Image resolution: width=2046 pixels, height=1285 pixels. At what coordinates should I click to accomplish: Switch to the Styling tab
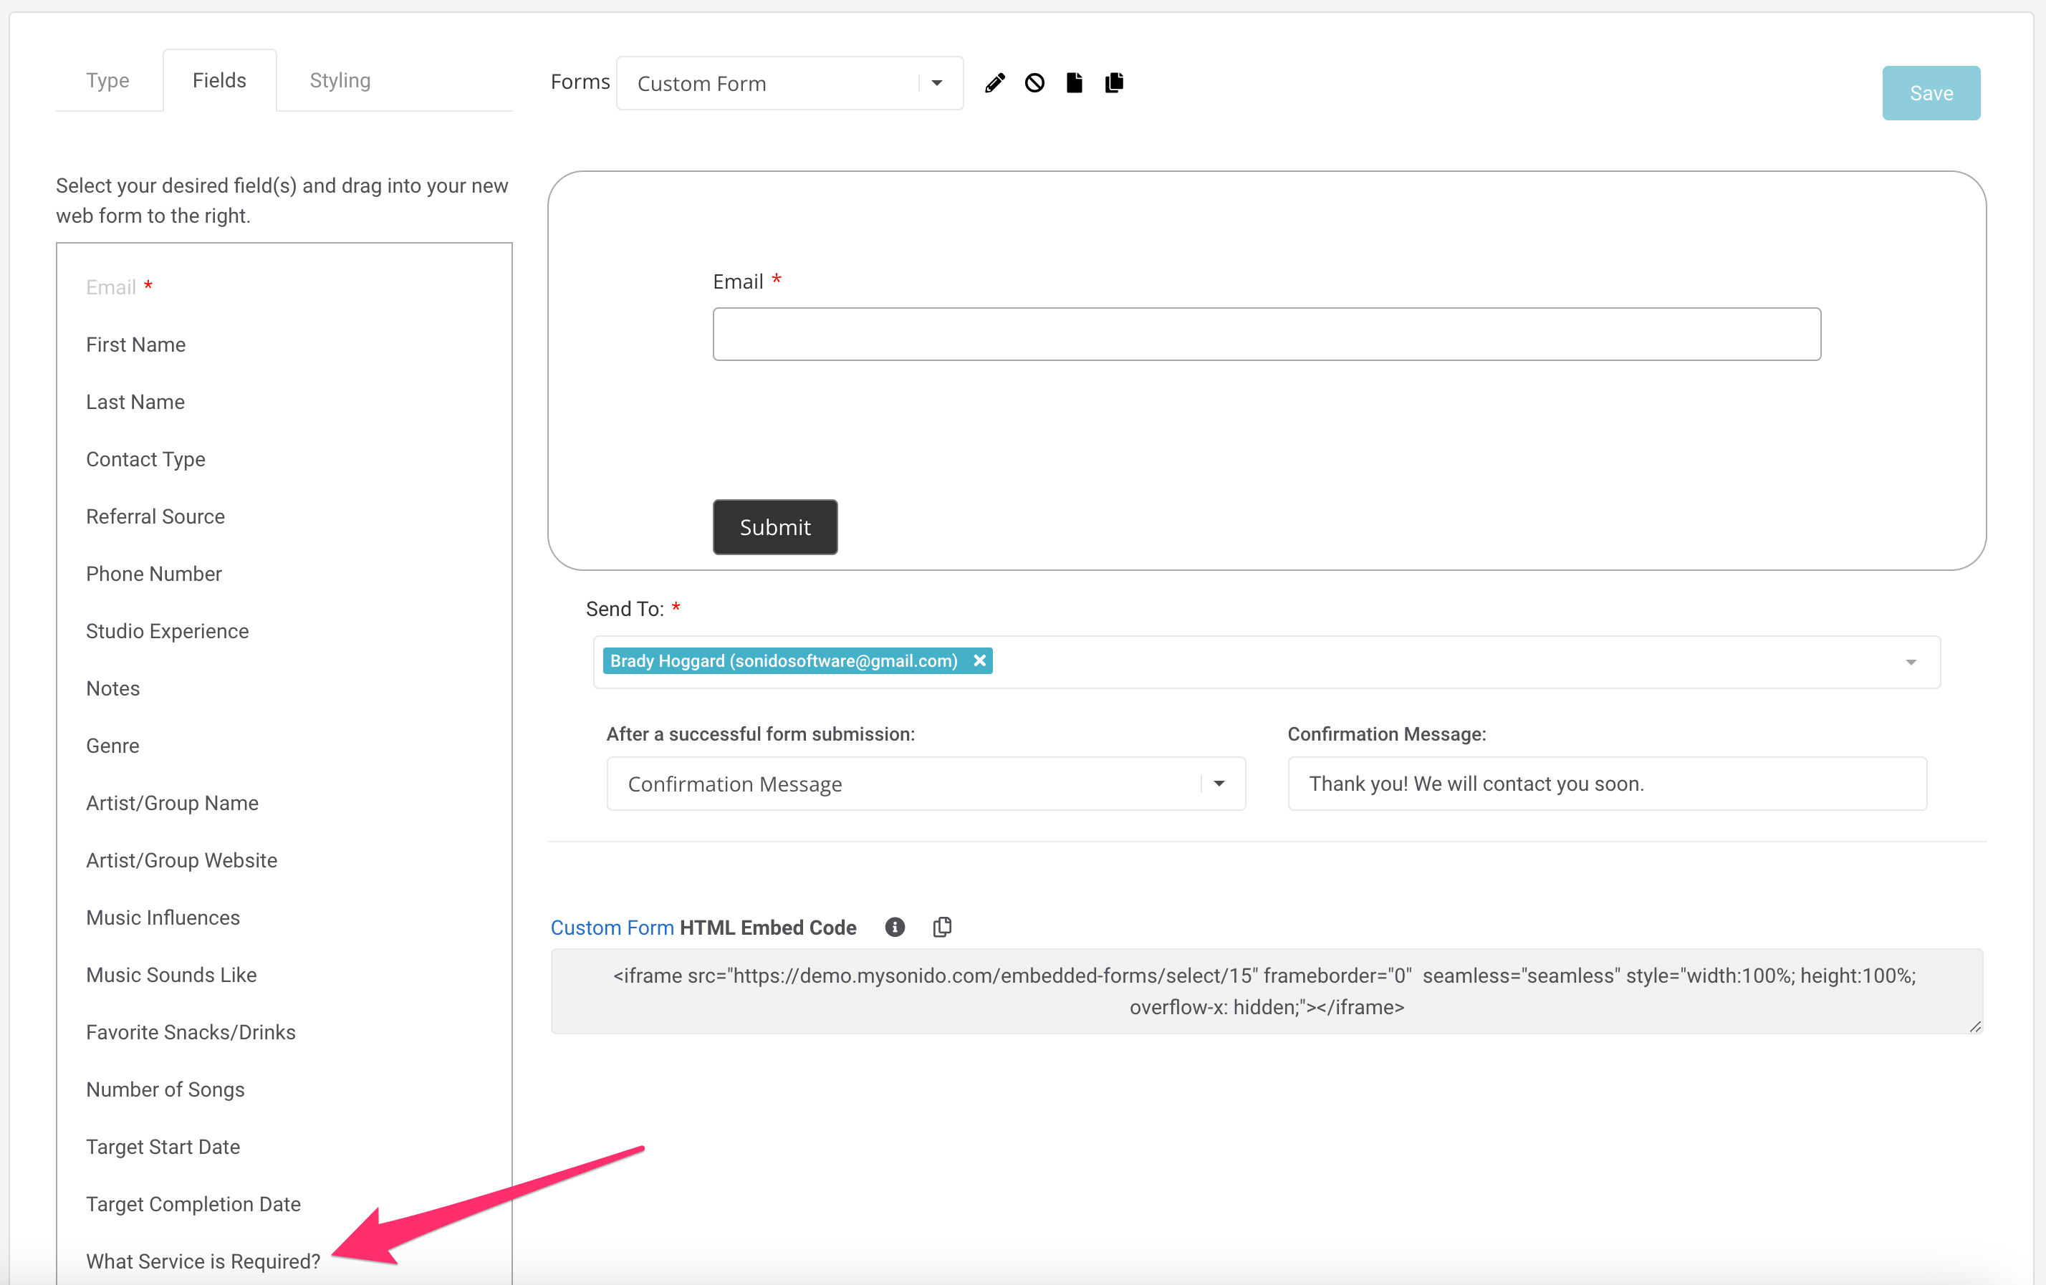[x=340, y=81]
